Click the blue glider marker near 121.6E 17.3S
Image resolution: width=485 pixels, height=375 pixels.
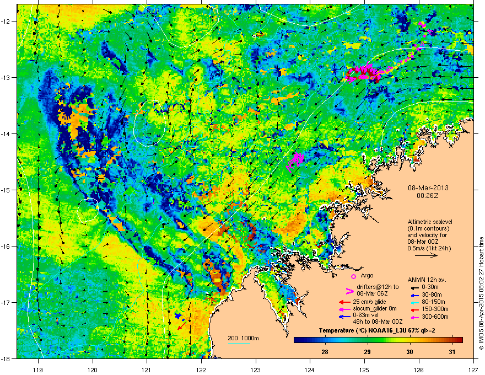pos(179,317)
